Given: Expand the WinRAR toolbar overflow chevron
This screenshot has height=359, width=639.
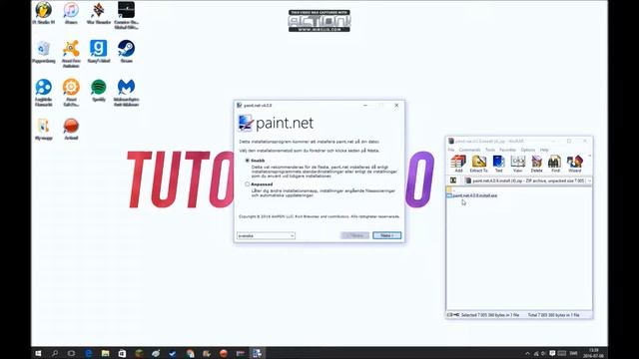Looking at the screenshot, I should click(589, 156).
